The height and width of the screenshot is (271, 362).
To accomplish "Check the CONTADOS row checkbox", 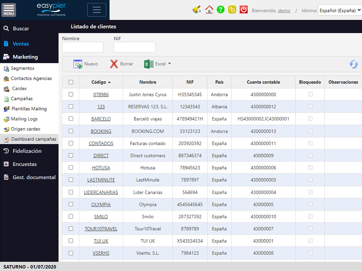I will 71,143.
